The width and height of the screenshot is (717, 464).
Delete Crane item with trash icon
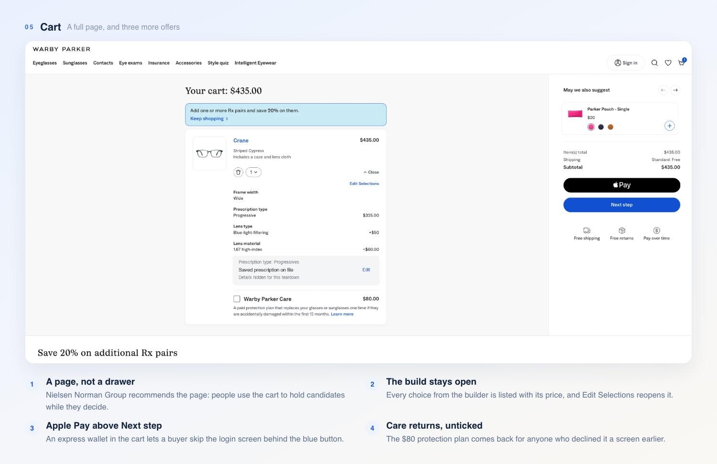pyautogui.click(x=239, y=172)
